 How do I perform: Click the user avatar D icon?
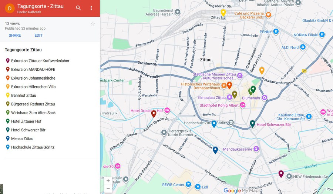[10, 8]
